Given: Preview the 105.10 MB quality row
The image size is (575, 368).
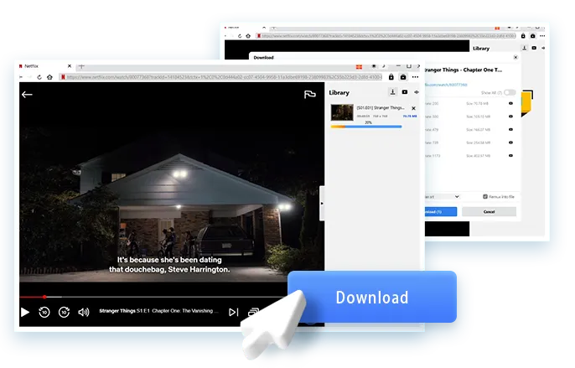Looking at the screenshot, I should click(x=510, y=117).
